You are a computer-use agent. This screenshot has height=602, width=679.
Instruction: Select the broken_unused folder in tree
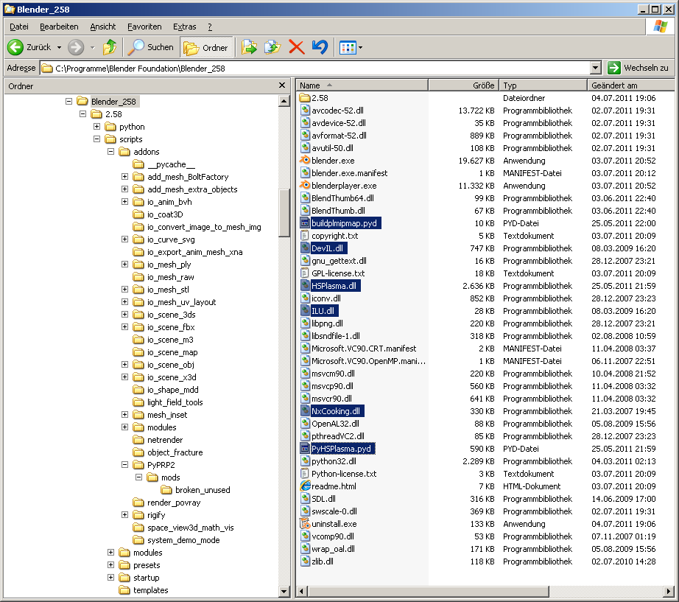click(203, 490)
